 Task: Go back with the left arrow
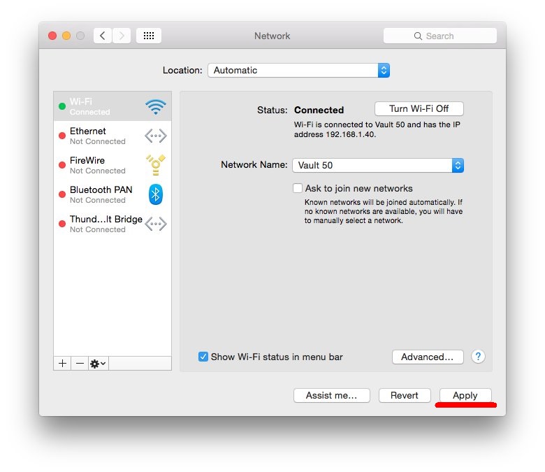(x=103, y=36)
